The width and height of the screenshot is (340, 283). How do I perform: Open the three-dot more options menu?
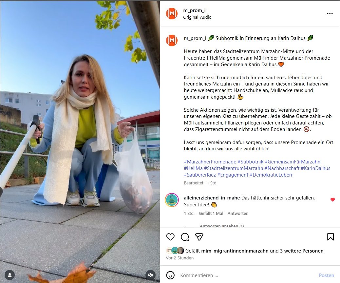330,13
